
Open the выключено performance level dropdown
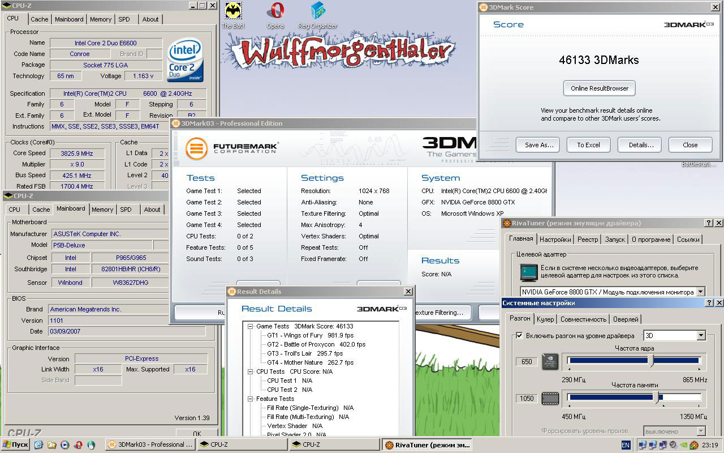point(700,431)
